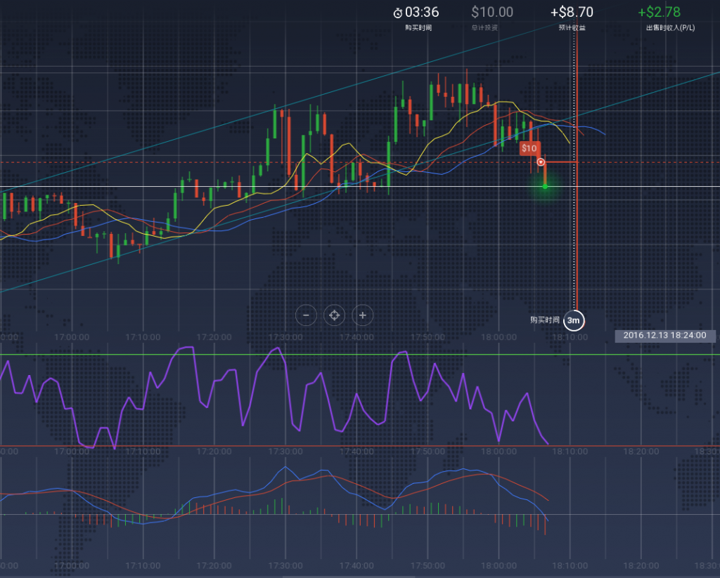This screenshot has height=578, width=720.
Task: Click the stopwatch icon beside 03:36
Action: (x=398, y=13)
